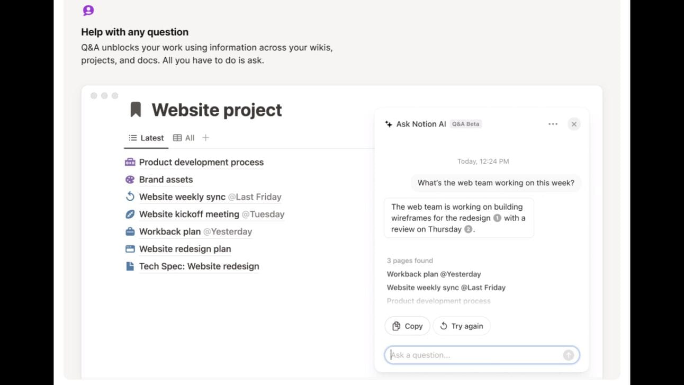Image resolution: width=684 pixels, height=385 pixels.
Task: Click the purple Q&A avatar icon
Action: coord(88,10)
